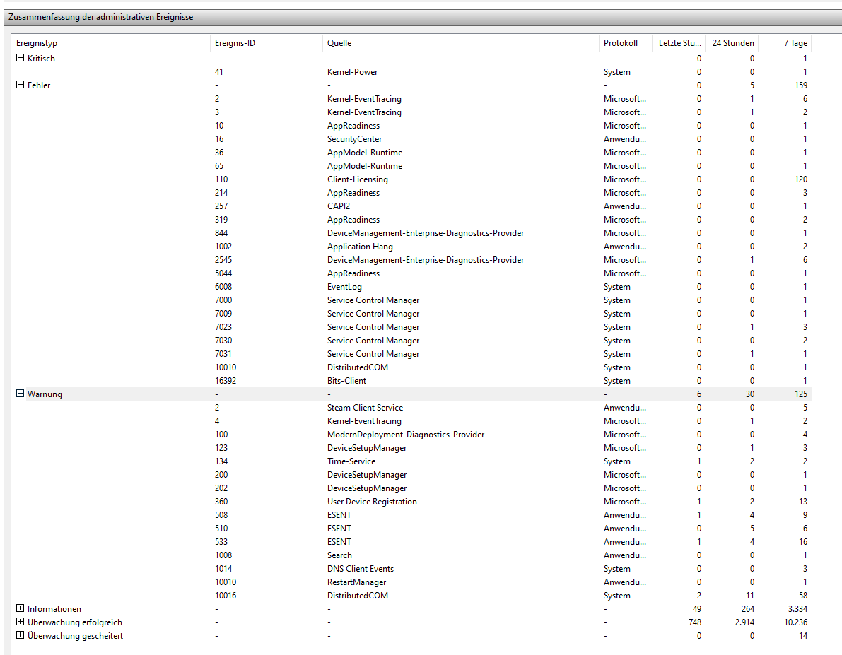Select the RestartManager event 10010 row
Image resolution: width=842 pixels, height=655 pixels.
411,582
